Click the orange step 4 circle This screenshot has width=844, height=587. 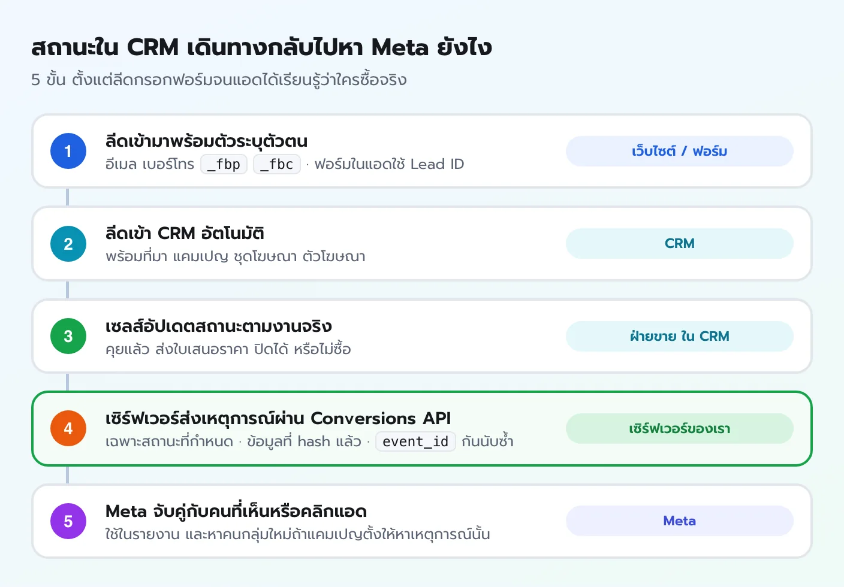[68, 428]
